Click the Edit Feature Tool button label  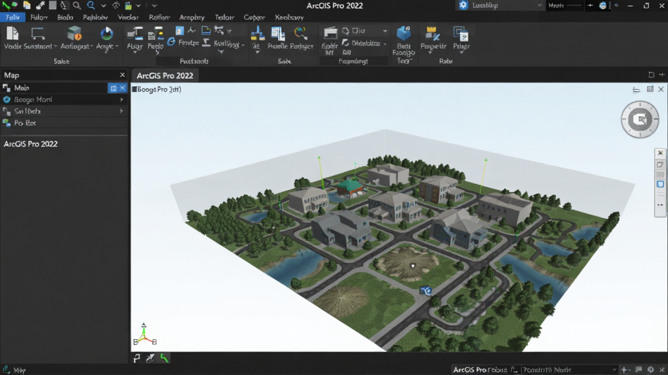click(403, 53)
